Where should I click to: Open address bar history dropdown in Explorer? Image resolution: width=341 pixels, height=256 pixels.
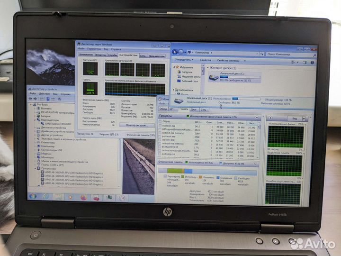(x=257, y=54)
